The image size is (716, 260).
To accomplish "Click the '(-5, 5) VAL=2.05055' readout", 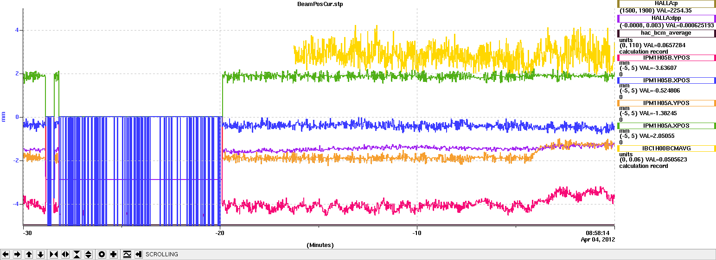I will coord(646,136).
